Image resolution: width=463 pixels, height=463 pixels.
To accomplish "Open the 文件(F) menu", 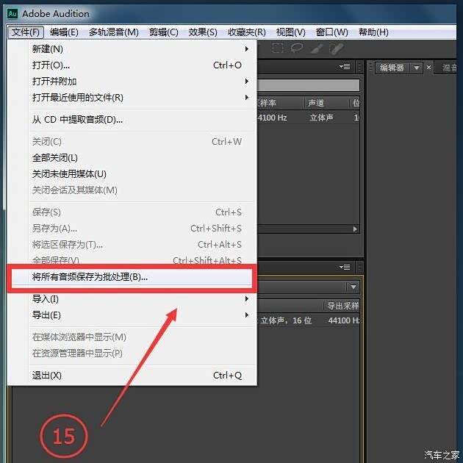I will (26, 32).
